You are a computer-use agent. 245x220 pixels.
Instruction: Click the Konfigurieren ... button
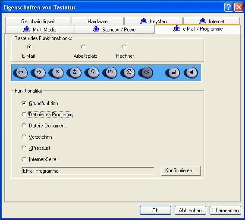pyautogui.click(x=181, y=170)
